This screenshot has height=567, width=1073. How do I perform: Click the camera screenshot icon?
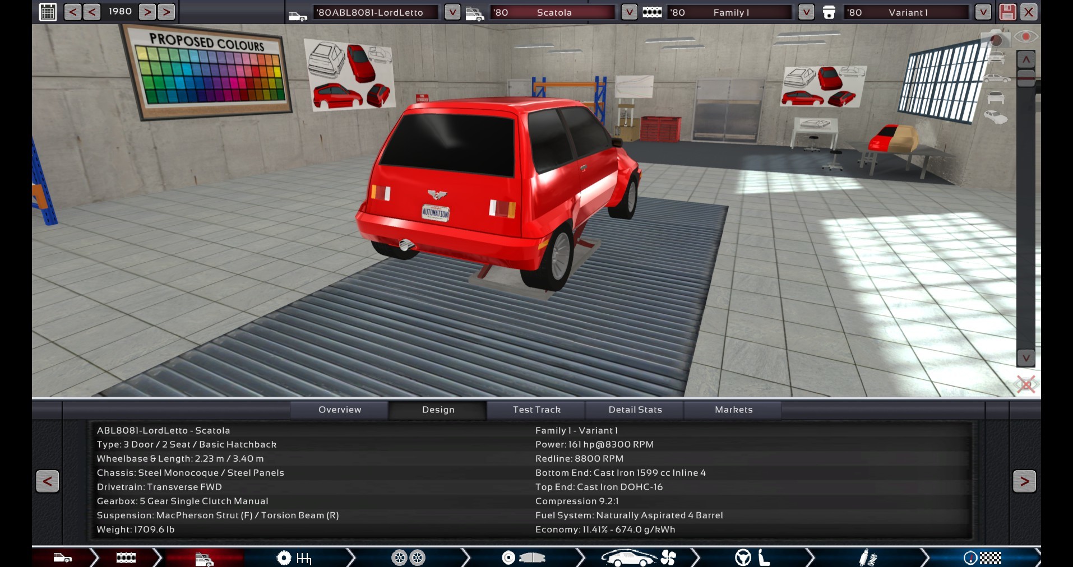tap(996, 39)
